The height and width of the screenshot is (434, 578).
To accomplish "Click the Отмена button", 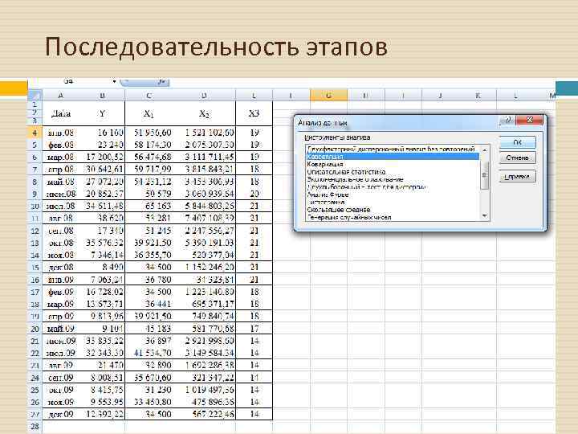I will (x=517, y=158).
